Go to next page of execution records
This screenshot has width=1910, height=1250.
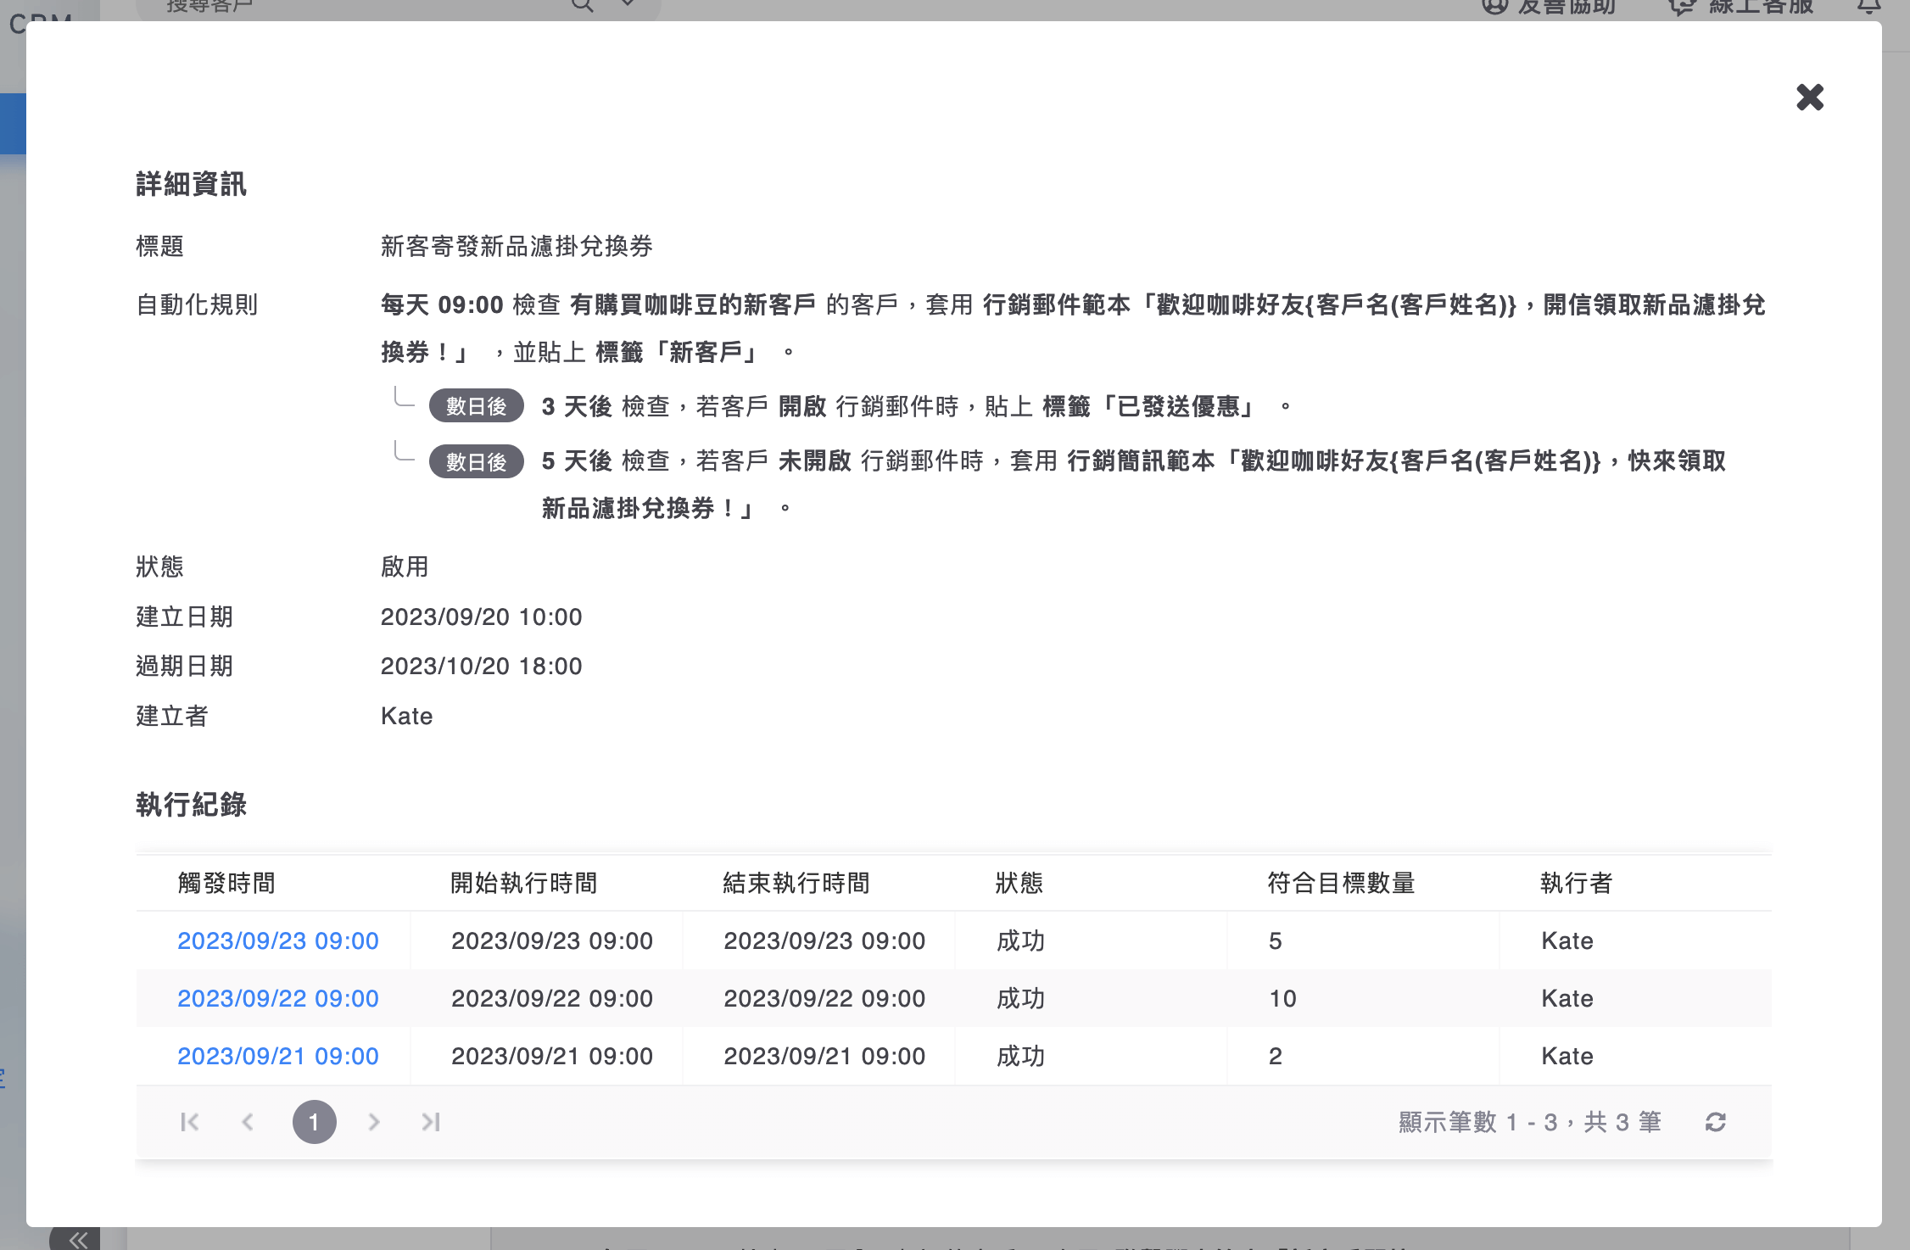(374, 1122)
